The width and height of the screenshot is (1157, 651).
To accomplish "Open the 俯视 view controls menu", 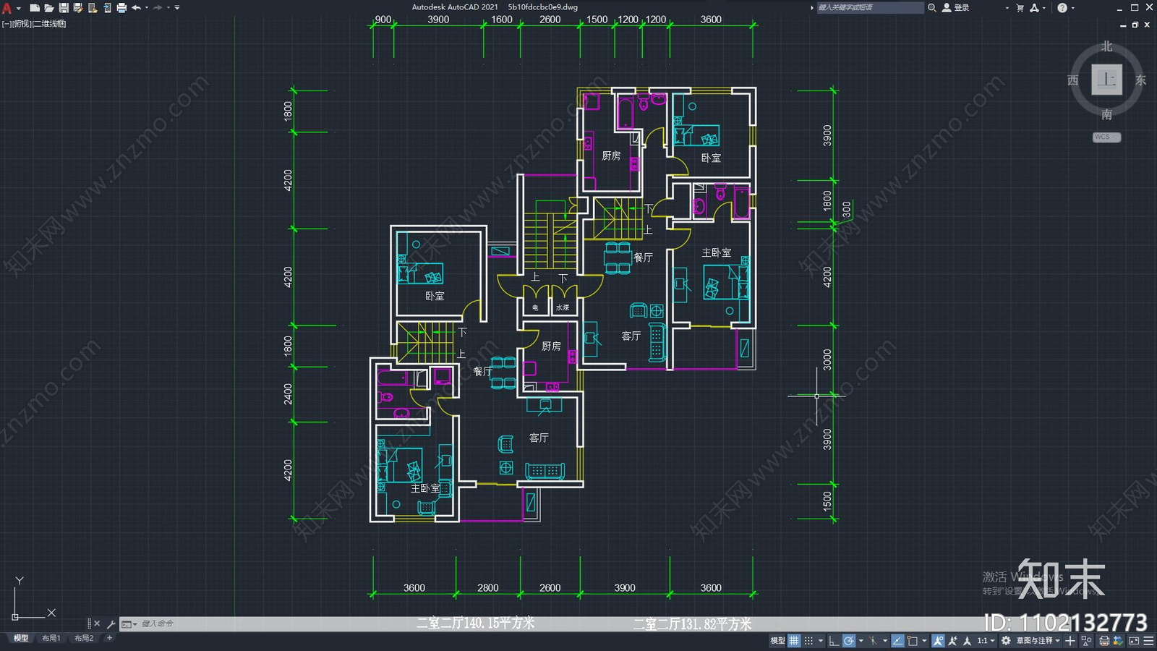I will pos(22,24).
